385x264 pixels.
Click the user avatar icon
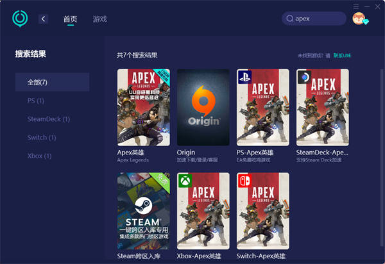pyautogui.click(x=359, y=19)
